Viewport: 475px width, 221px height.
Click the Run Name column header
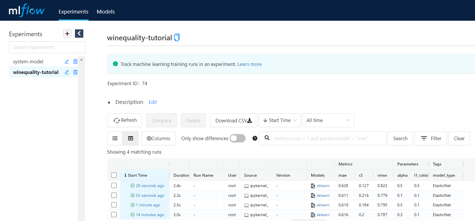click(x=203, y=175)
